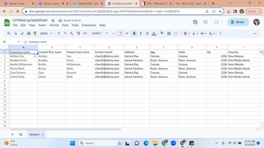Open horizontal align dropdown

(187, 33)
